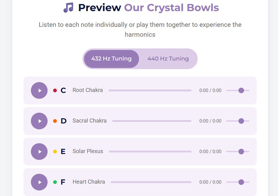The image size is (278, 196).
Task: Click the E Solar Plexus volume control
Action: point(241,151)
